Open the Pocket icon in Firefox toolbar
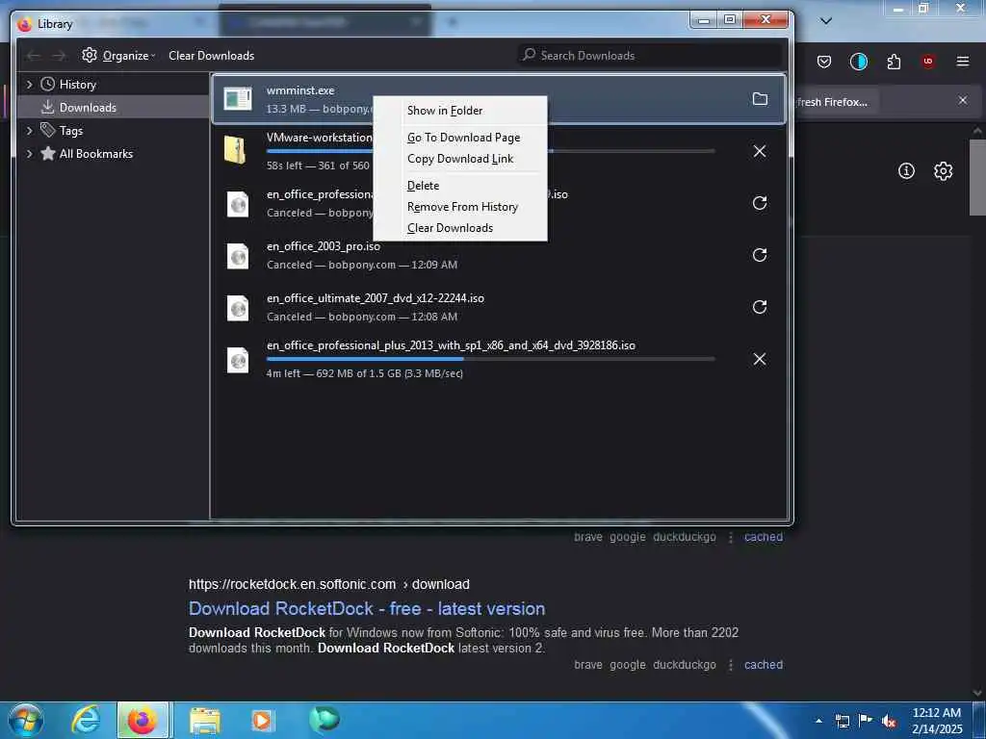Screen dimensions: 986x739 (824, 62)
